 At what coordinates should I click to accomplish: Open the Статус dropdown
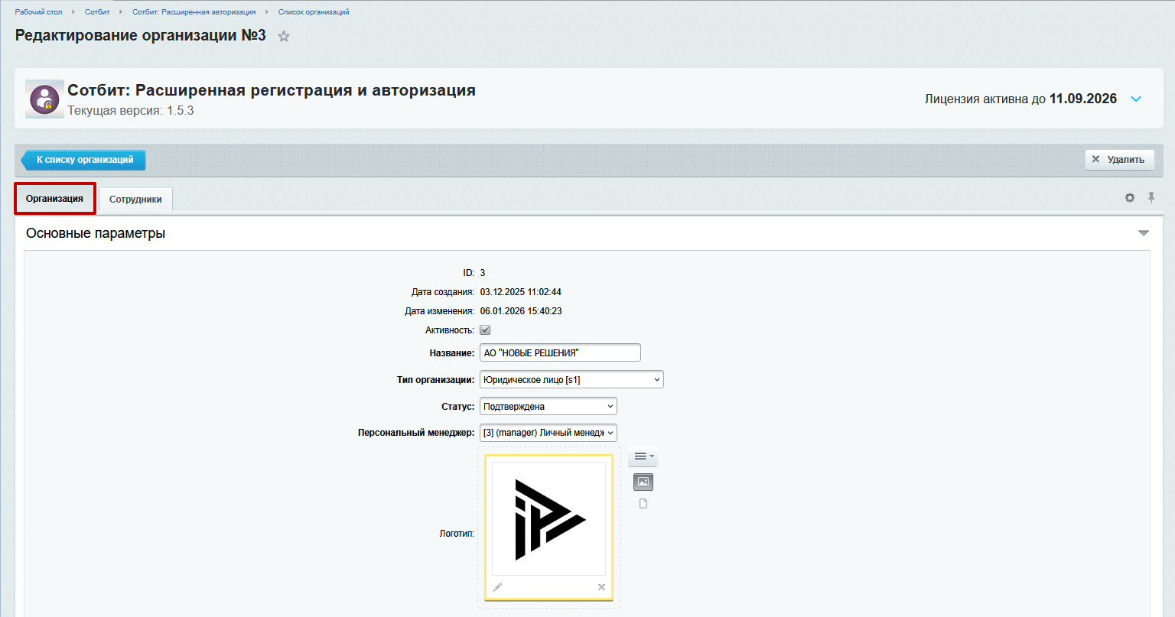[x=548, y=407]
